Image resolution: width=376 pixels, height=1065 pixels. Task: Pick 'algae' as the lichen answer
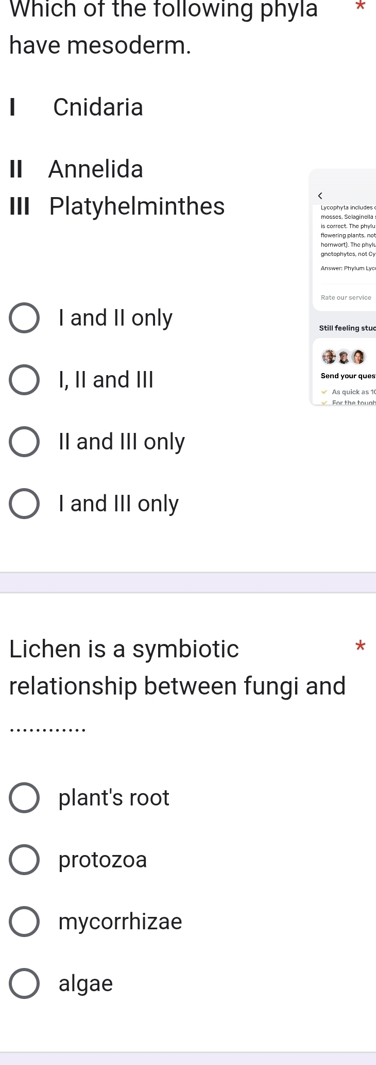[x=24, y=983]
